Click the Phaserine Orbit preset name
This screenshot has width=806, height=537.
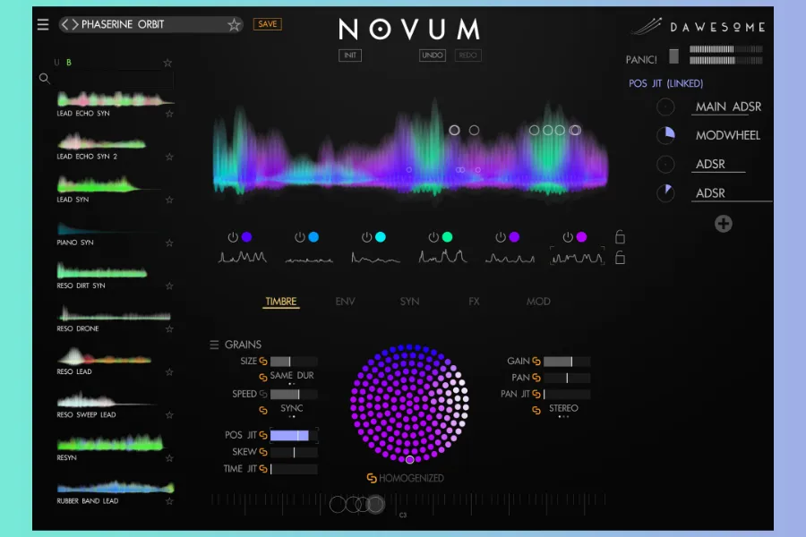pyautogui.click(x=123, y=24)
